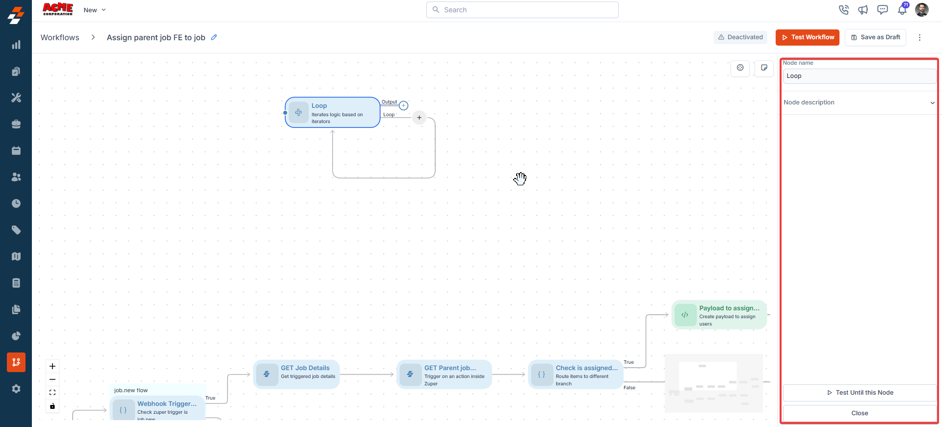Open the New dropdown in header
The height and width of the screenshot is (427, 942).
click(95, 10)
